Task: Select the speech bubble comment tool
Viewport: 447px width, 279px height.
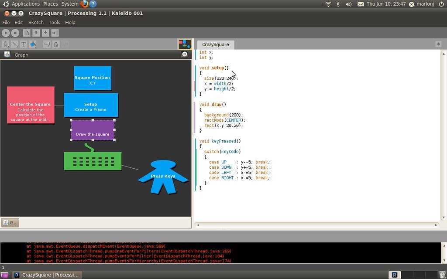Action: coord(47,44)
